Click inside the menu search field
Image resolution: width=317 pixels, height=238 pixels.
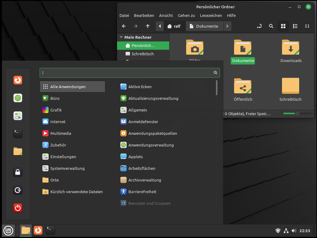pyautogui.click(x=130, y=72)
